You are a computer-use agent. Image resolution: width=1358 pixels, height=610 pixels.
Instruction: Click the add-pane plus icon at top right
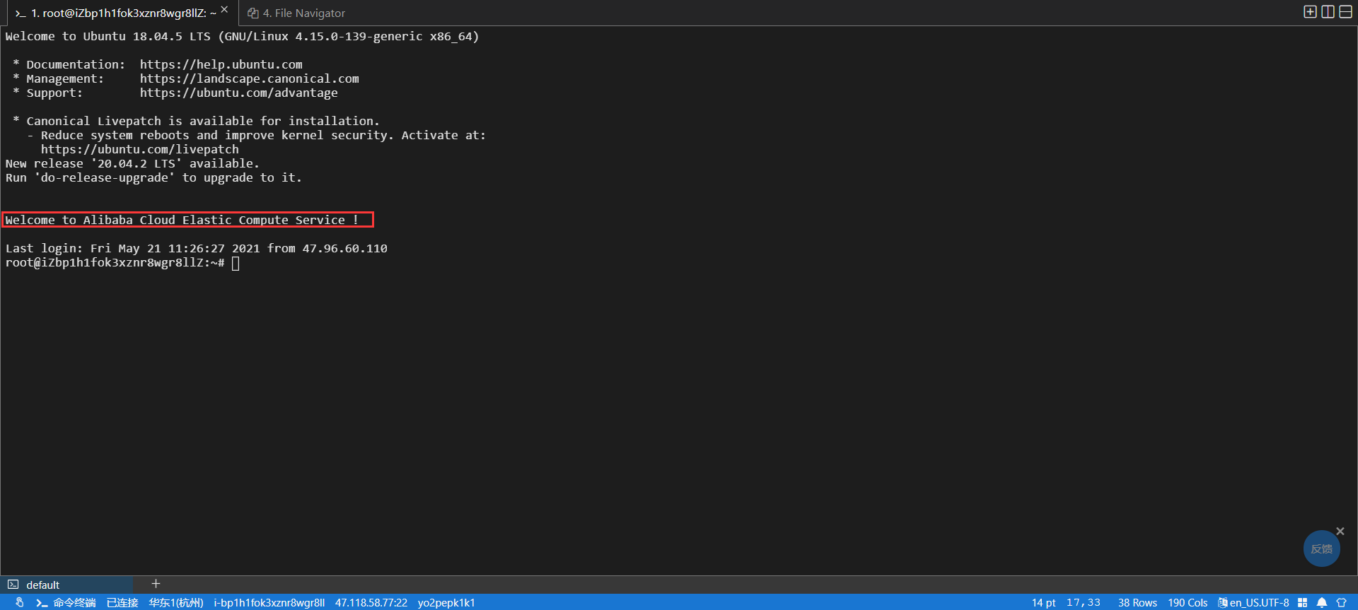1310,11
